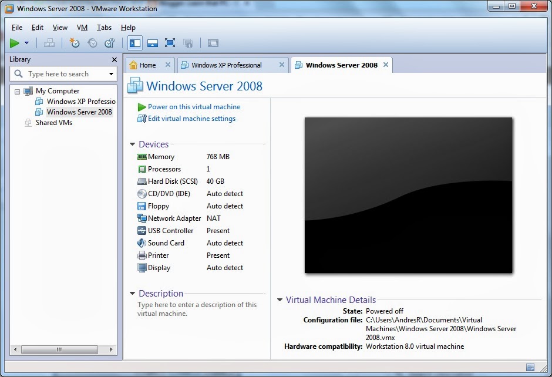The height and width of the screenshot is (377, 552).
Task: Click the Windows Server 2008 title VM icon
Action: (x=135, y=86)
